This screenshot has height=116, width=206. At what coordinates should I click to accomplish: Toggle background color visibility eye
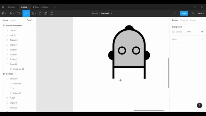202,32
